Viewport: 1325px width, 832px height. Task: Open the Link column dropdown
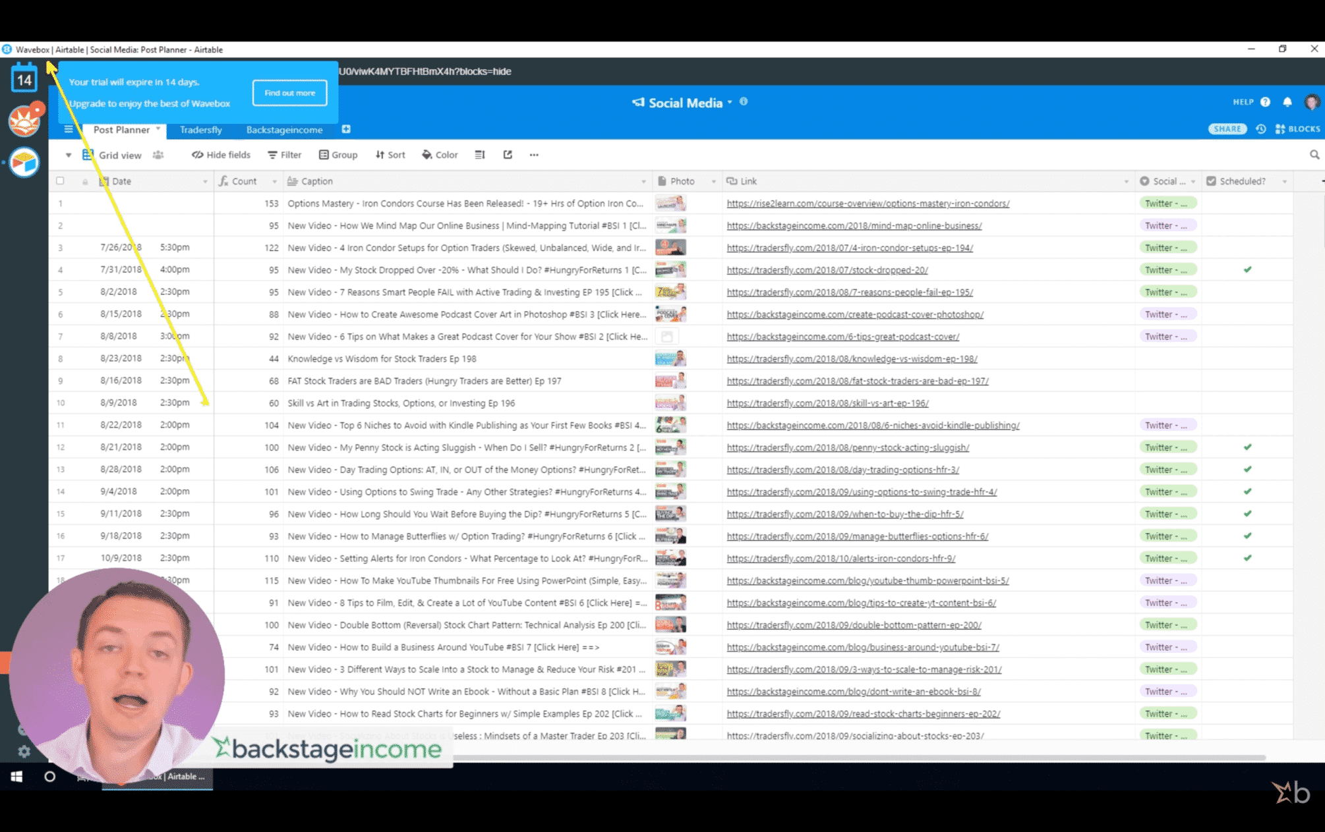coord(1126,182)
